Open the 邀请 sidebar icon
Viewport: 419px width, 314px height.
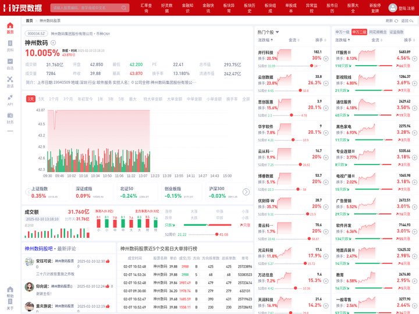[x=10, y=79]
